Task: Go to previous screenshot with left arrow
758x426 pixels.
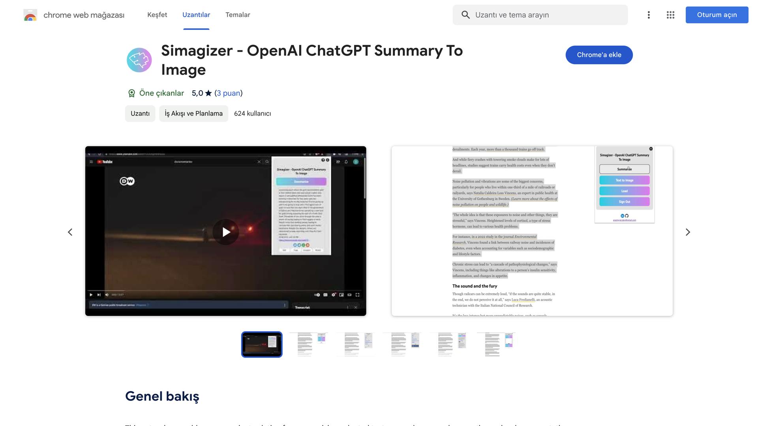Action: [70, 232]
